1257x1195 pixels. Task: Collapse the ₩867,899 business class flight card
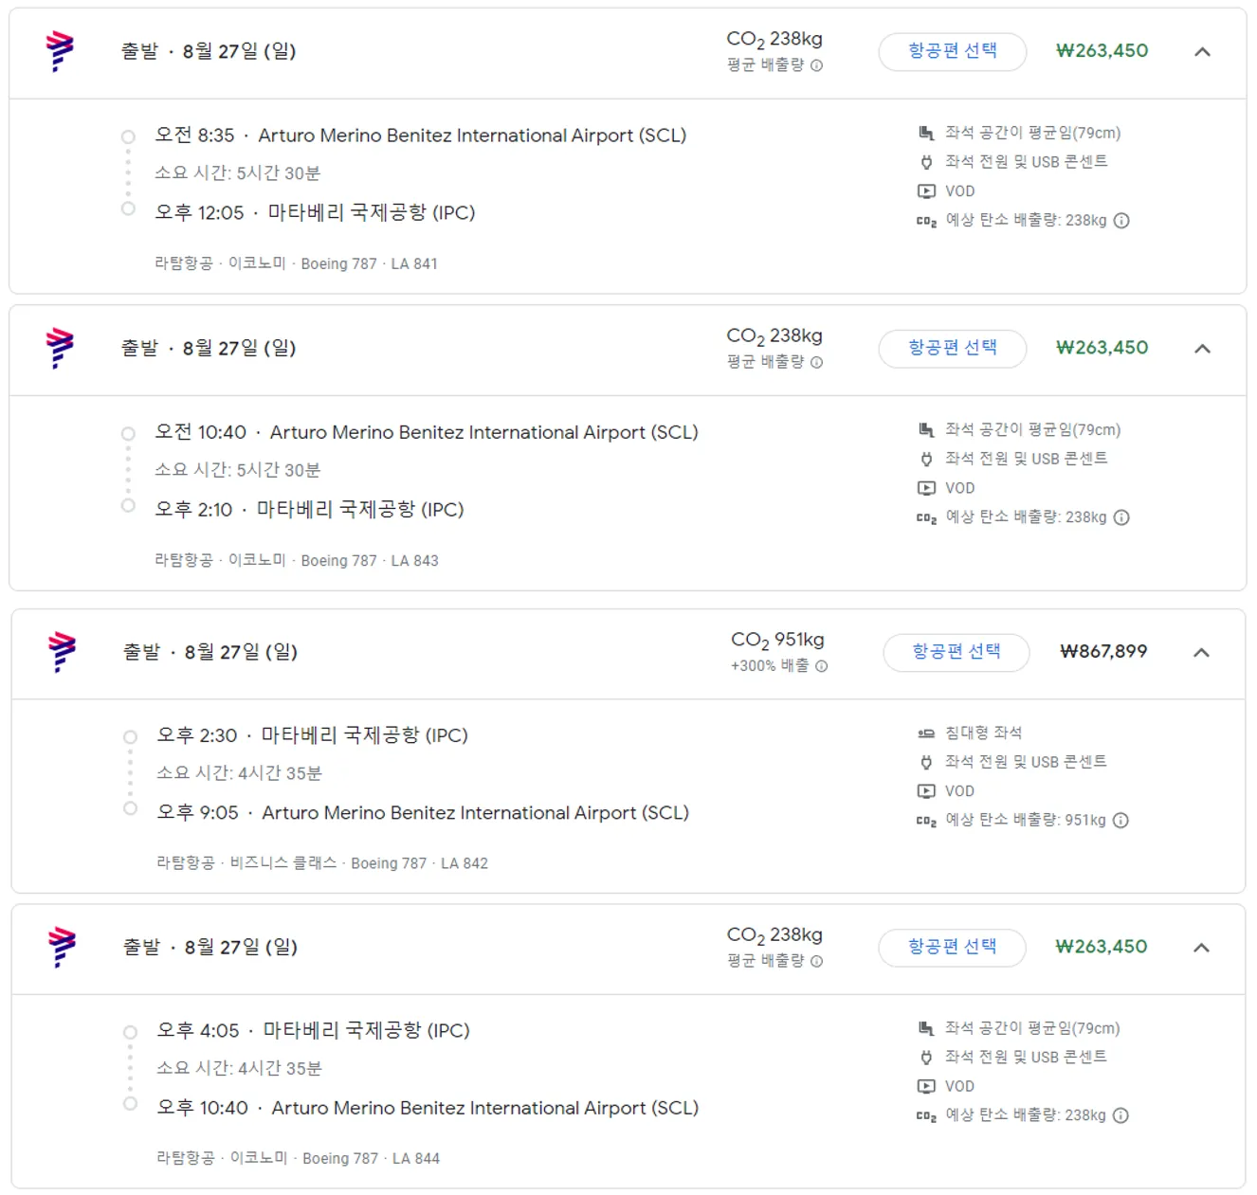pos(1201,653)
